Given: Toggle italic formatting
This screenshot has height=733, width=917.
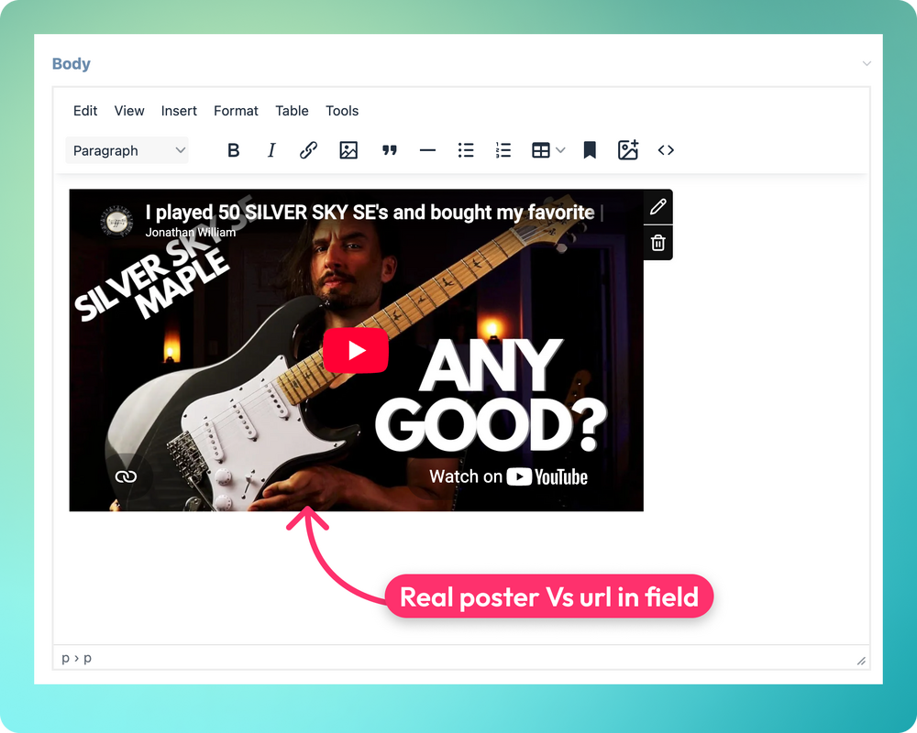Looking at the screenshot, I should click(271, 151).
